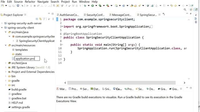
Task: Click the External Tools run icon
Action: coord(108,6)
